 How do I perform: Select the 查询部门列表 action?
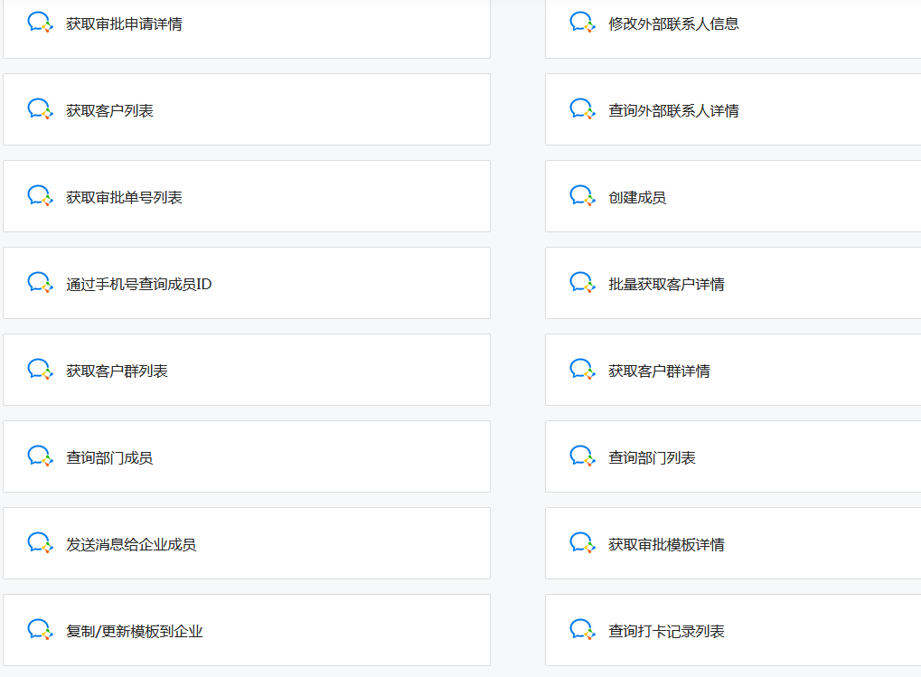[x=733, y=456]
